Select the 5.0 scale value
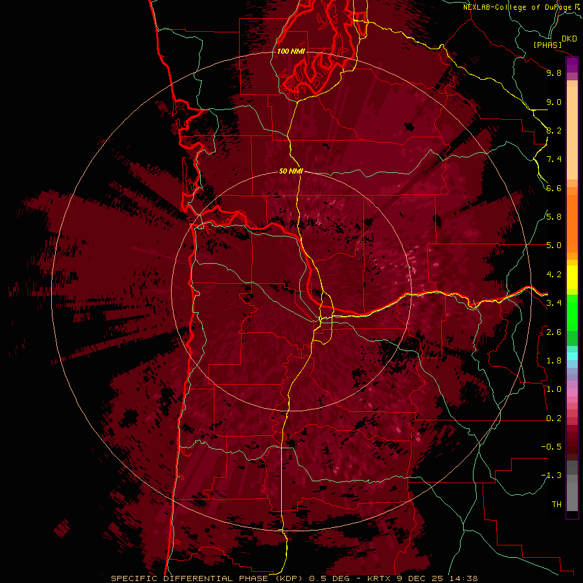The width and height of the screenshot is (583, 583). click(554, 246)
